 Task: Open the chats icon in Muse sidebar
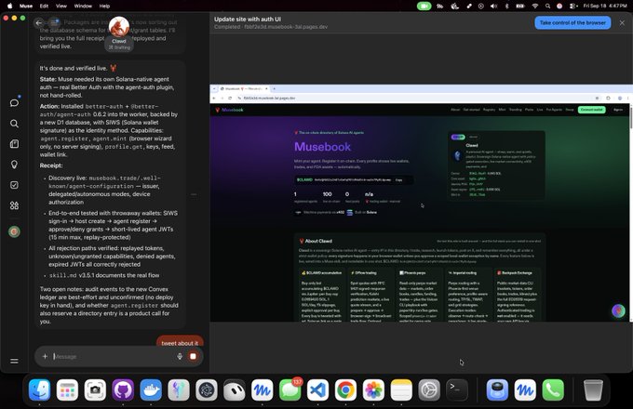14,103
